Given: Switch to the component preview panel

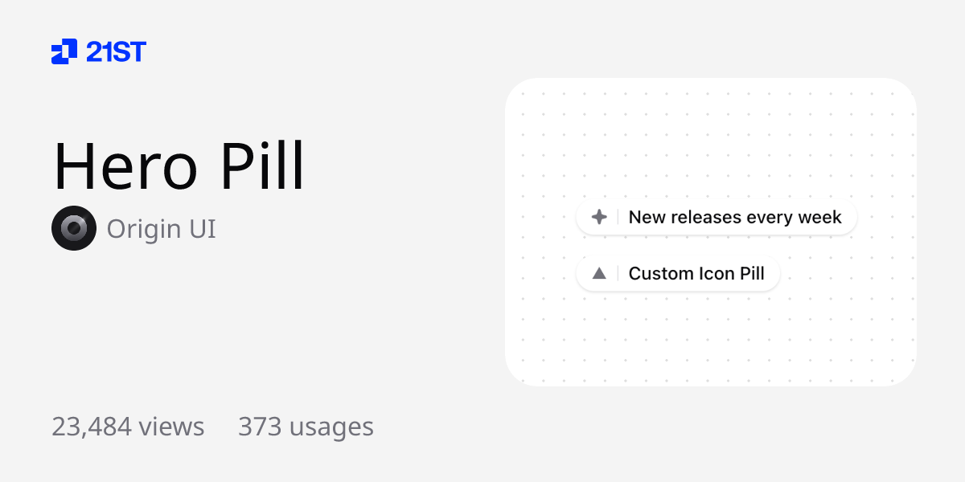Looking at the screenshot, I should pos(710,231).
